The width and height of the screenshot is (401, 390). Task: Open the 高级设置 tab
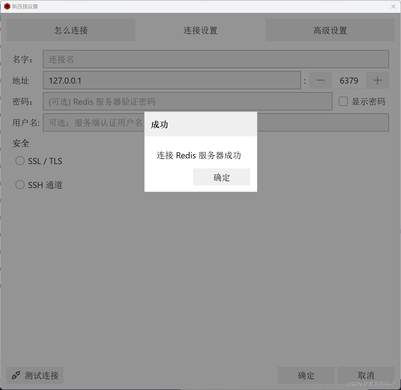(x=330, y=30)
